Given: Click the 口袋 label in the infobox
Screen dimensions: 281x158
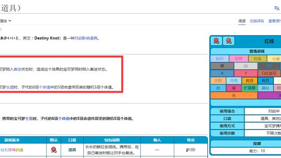Looking at the screenshot, I should pyautogui.click(x=227, y=118).
